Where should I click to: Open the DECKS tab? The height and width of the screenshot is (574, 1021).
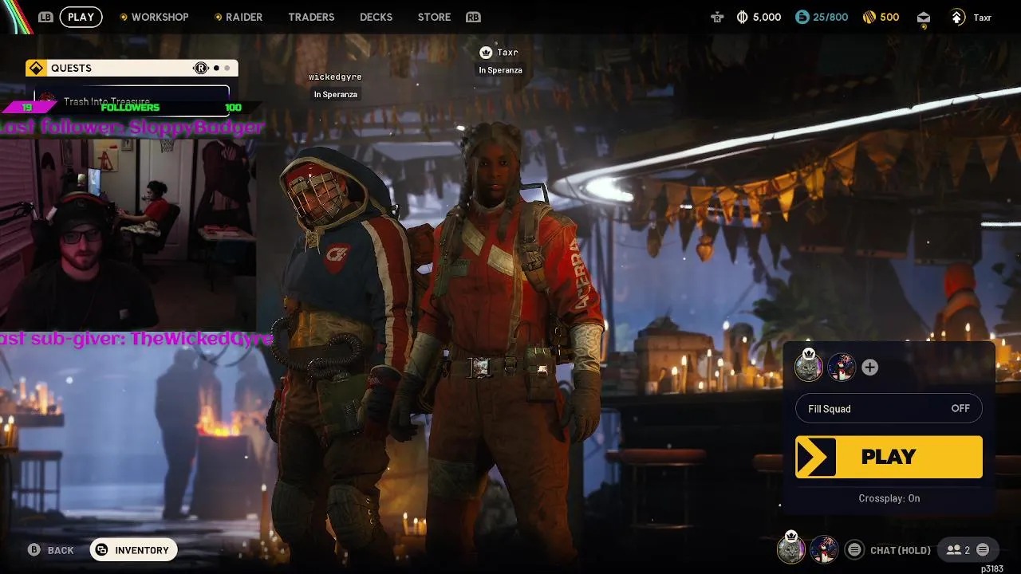[x=376, y=17]
